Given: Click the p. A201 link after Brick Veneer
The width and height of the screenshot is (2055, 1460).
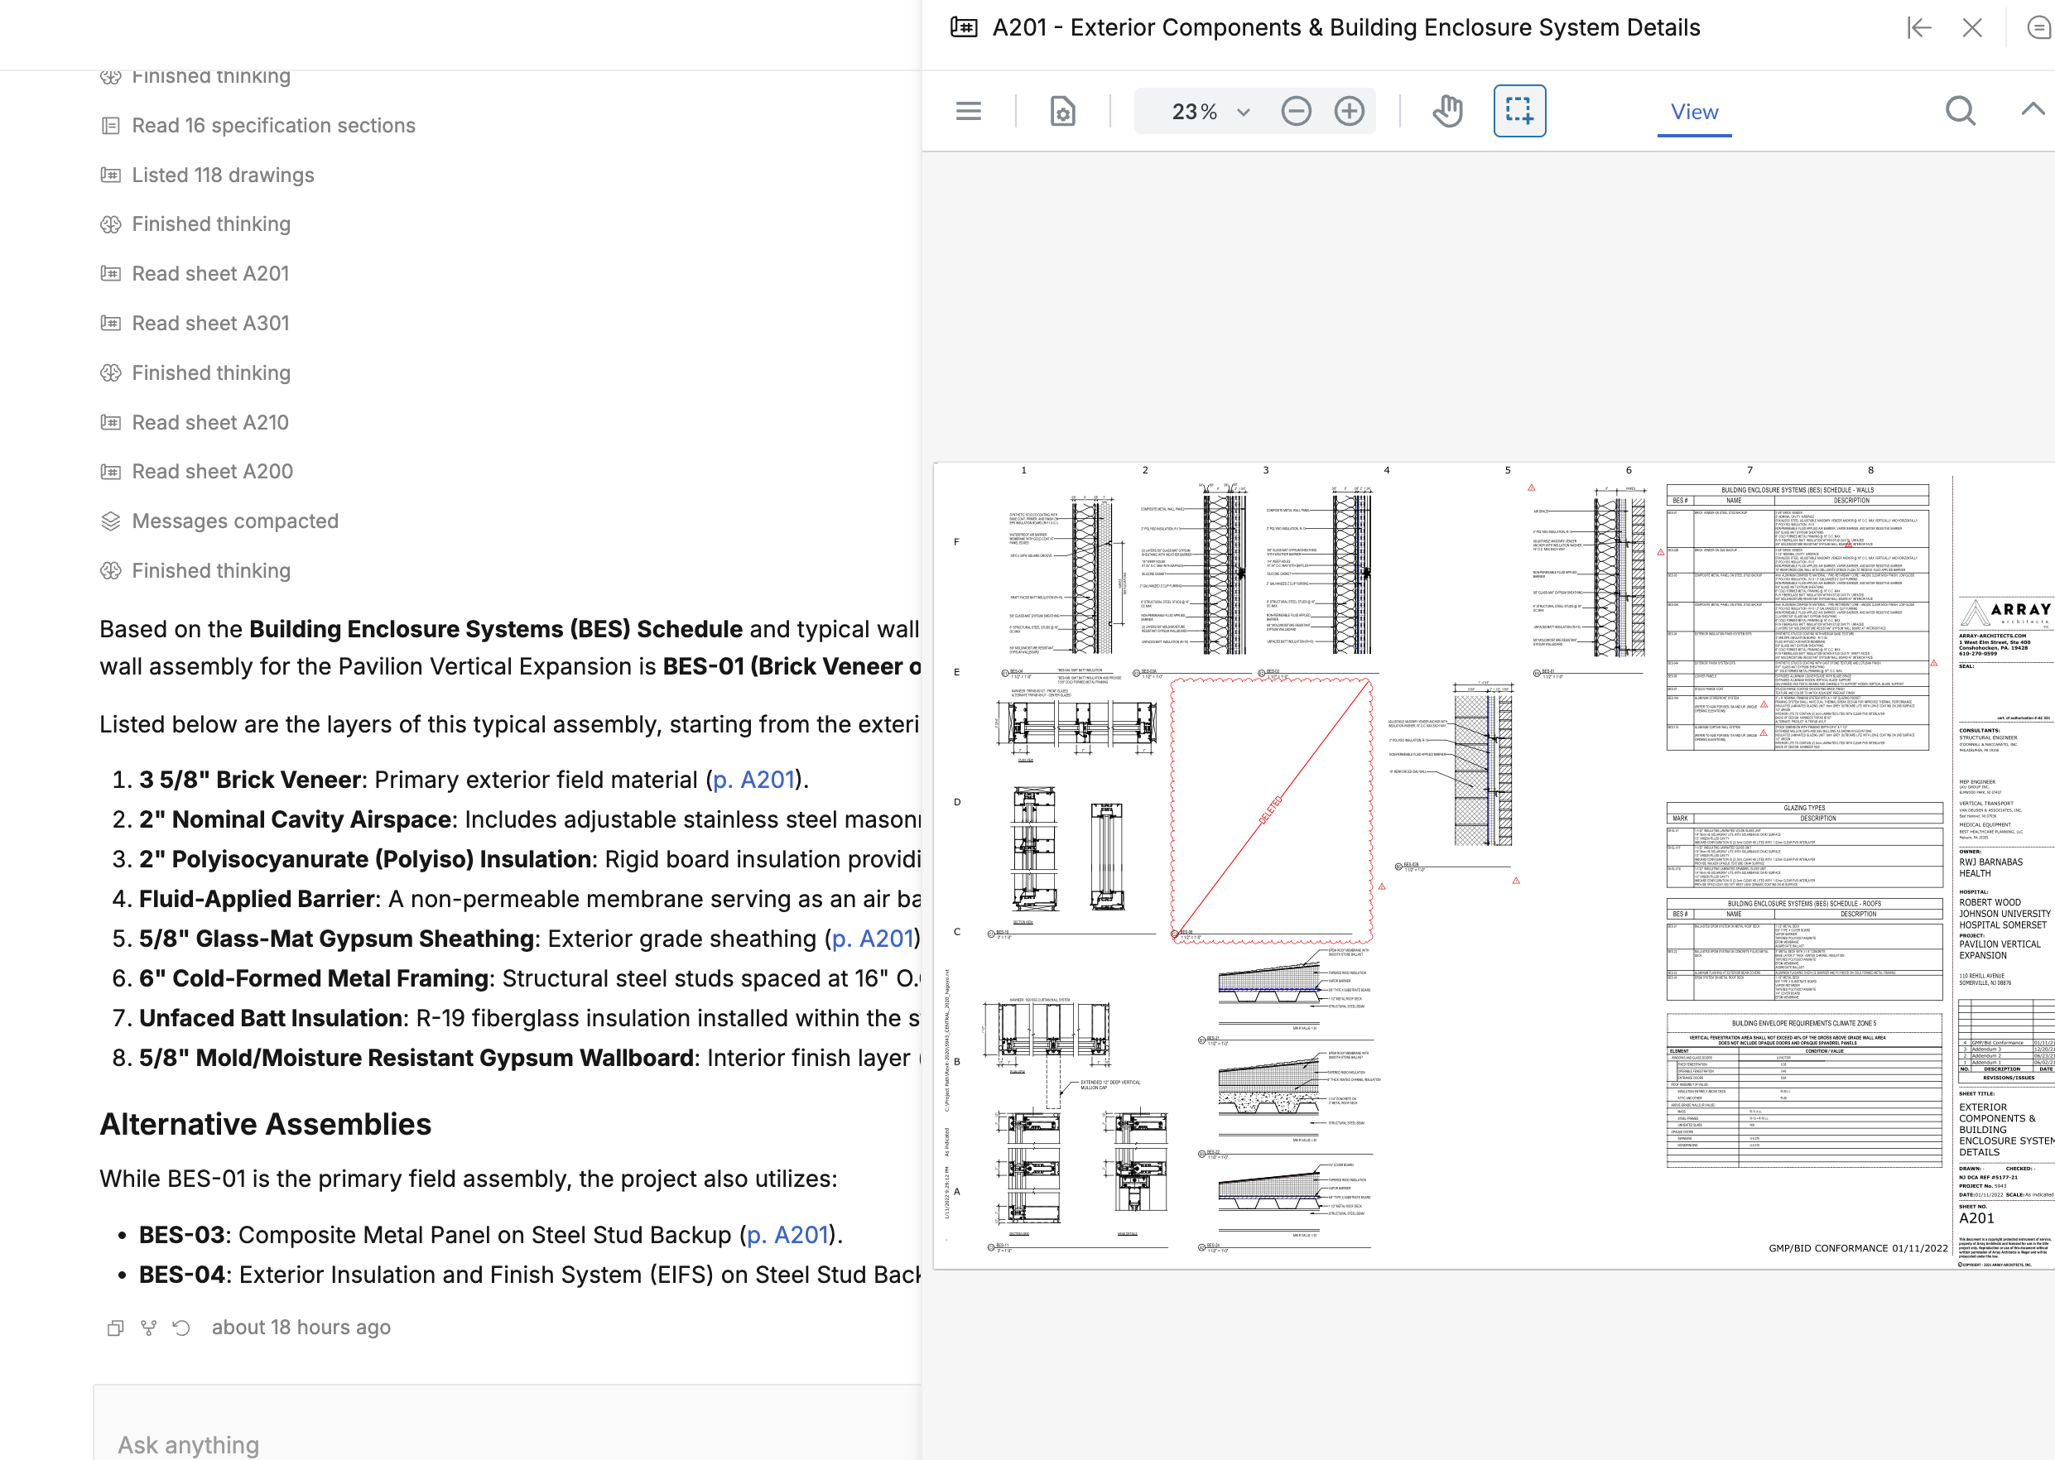Looking at the screenshot, I should (x=753, y=780).
